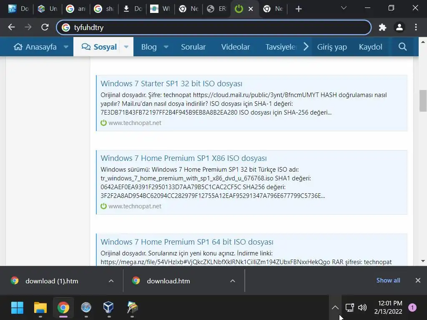The height and width of the screenshot is (320, 427).
Task: Click the forward navigation arrow
Action: point(28,27)
